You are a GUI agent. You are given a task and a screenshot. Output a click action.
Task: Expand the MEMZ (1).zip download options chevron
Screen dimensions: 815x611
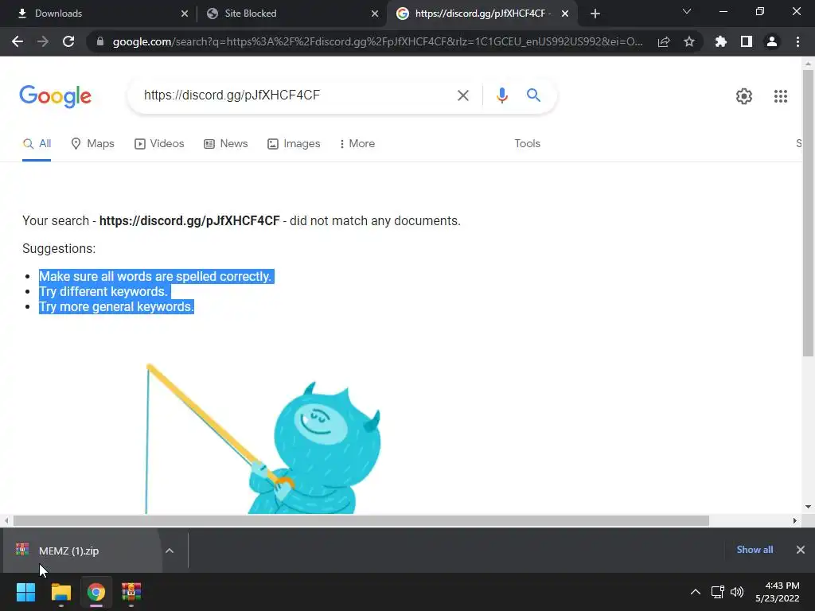click(x=170, y=551)
